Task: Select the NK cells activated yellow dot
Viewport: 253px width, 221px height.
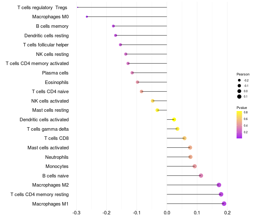Action: [x=153, y=101]
